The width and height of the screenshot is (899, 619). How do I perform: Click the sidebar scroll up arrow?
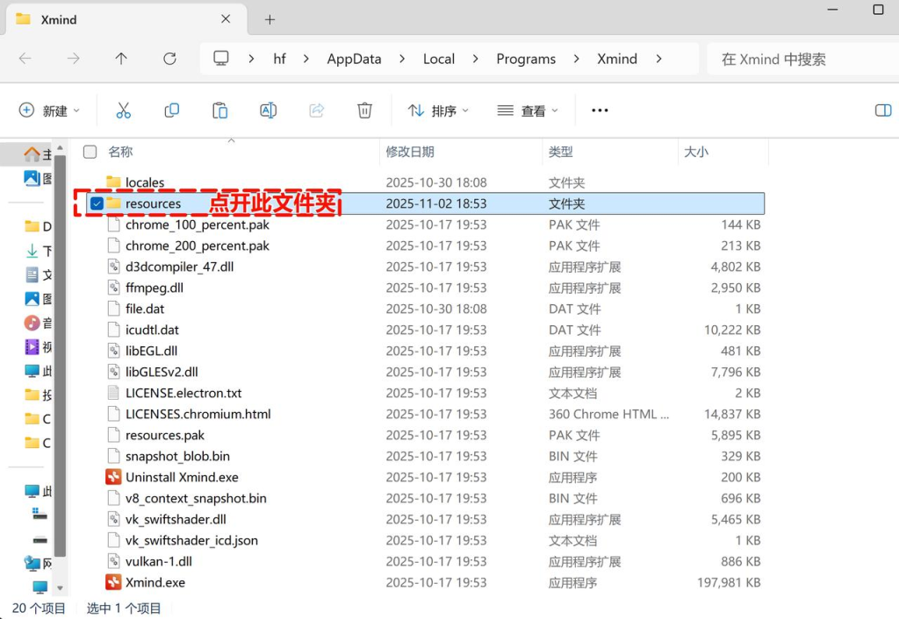click(60, 147)
